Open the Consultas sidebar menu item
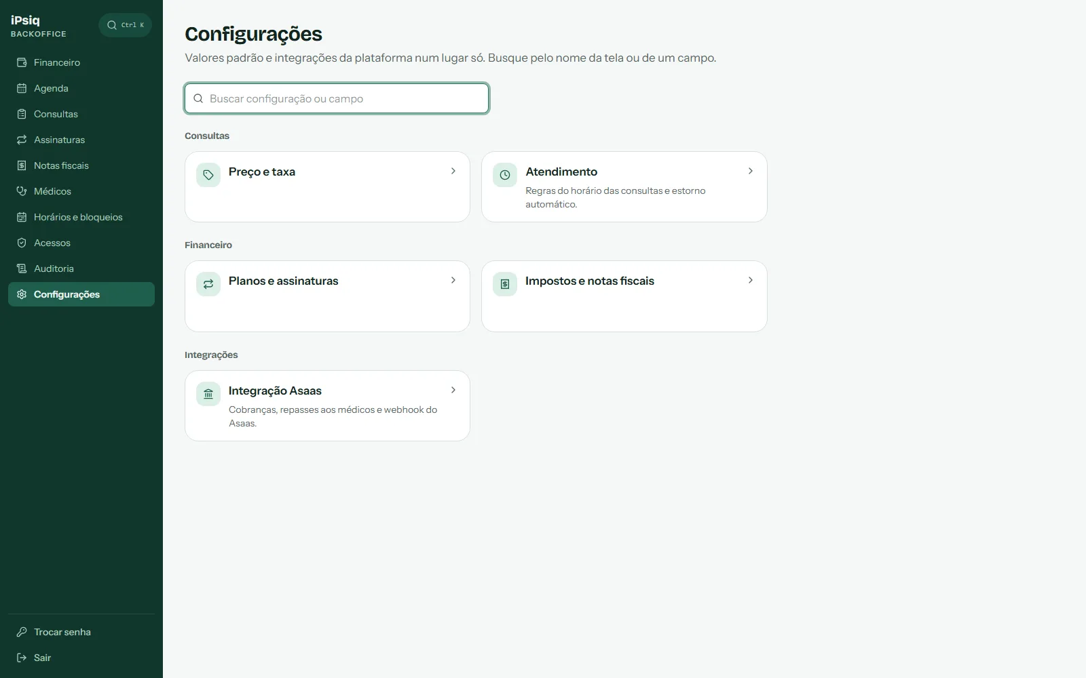1086x678 pixels. 81,114
